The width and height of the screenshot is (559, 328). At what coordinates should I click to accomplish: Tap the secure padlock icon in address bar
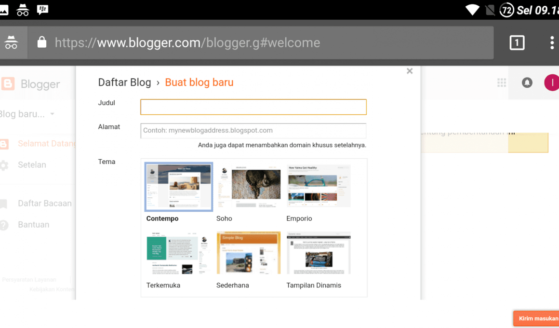[x=42, y=42]
